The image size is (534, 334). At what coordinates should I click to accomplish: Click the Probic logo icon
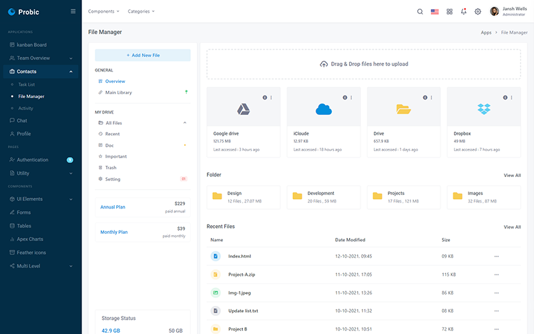[11, 12]
